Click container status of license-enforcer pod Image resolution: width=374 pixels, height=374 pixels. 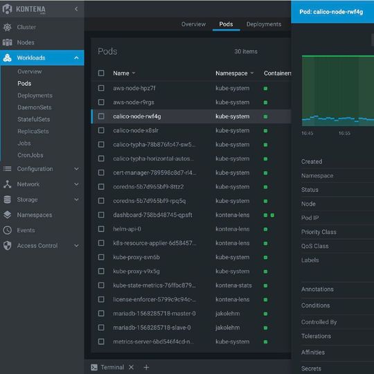(265, 300)
